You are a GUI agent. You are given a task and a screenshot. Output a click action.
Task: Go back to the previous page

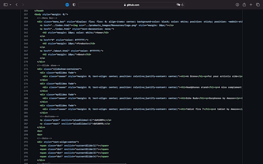[x=17, y=5]
